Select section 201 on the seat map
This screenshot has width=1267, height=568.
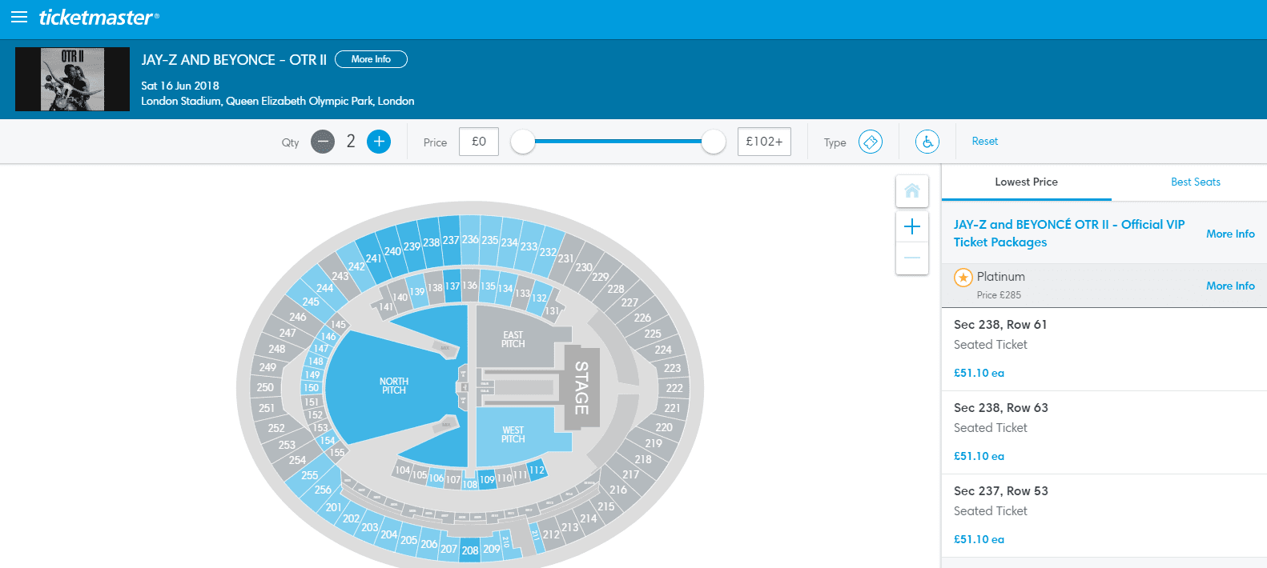click(x=334, y=507)
